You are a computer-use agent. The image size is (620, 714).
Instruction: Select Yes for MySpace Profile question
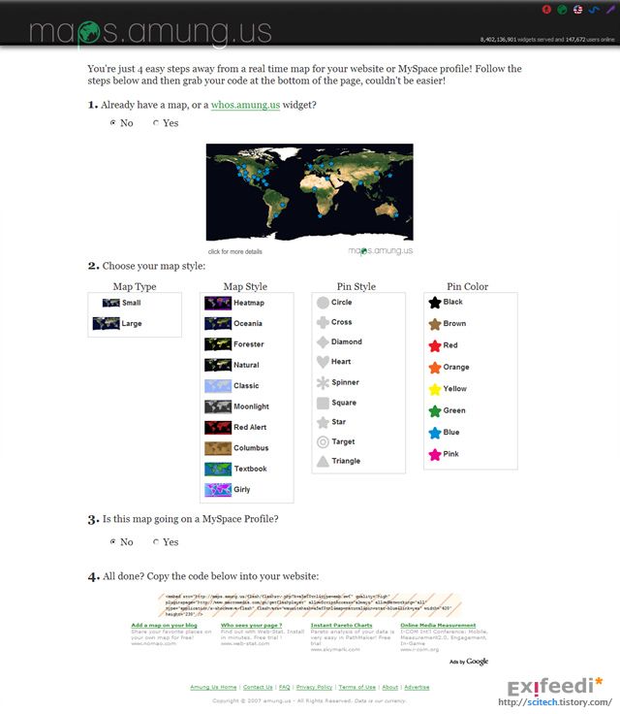(x=156, y=542)
